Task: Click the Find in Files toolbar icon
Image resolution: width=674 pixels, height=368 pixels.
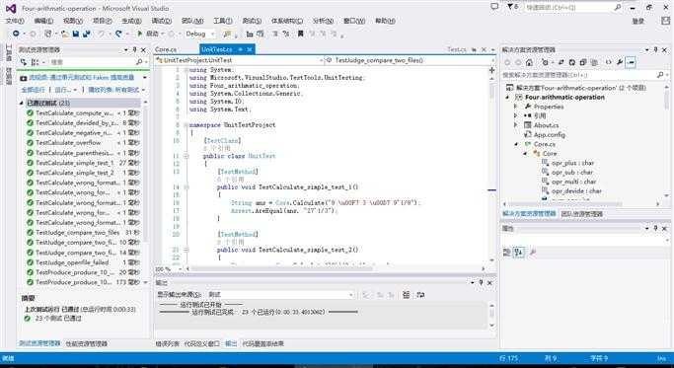Action: click(x=227, y=34)
